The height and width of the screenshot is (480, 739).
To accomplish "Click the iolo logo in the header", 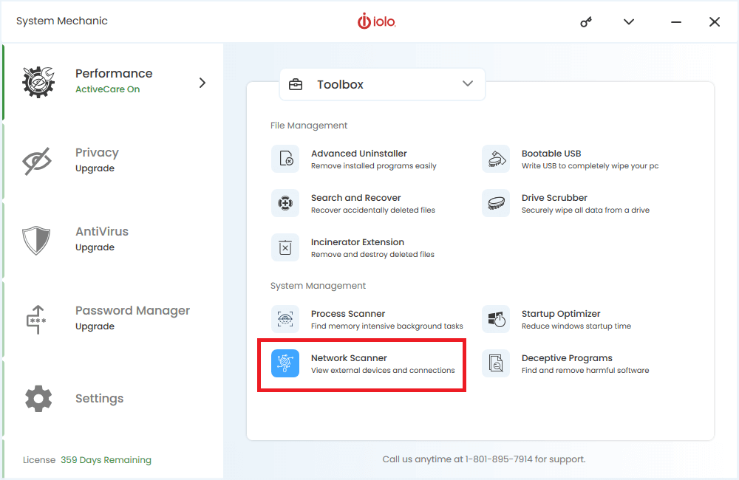I will tap(377, 21).
